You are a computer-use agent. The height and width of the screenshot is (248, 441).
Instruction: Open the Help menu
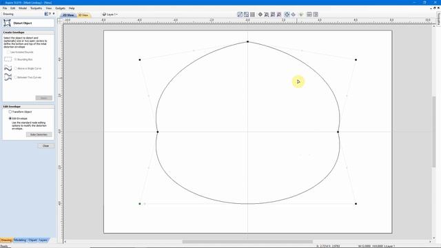pyautogui.click(x=72, y=8)
